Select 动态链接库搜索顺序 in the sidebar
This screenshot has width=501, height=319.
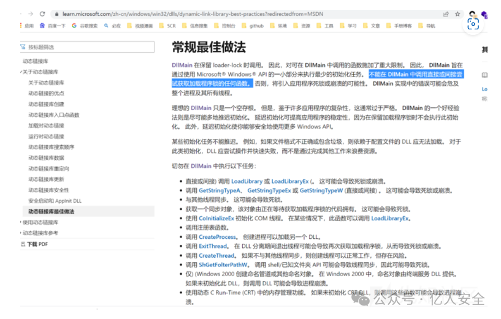(51, 147)
